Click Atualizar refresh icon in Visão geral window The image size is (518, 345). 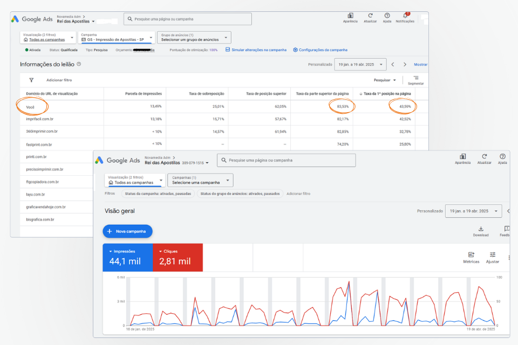(485, 156)
